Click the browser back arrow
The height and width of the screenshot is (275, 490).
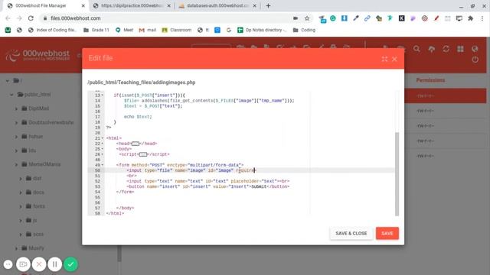coord(8,18)
